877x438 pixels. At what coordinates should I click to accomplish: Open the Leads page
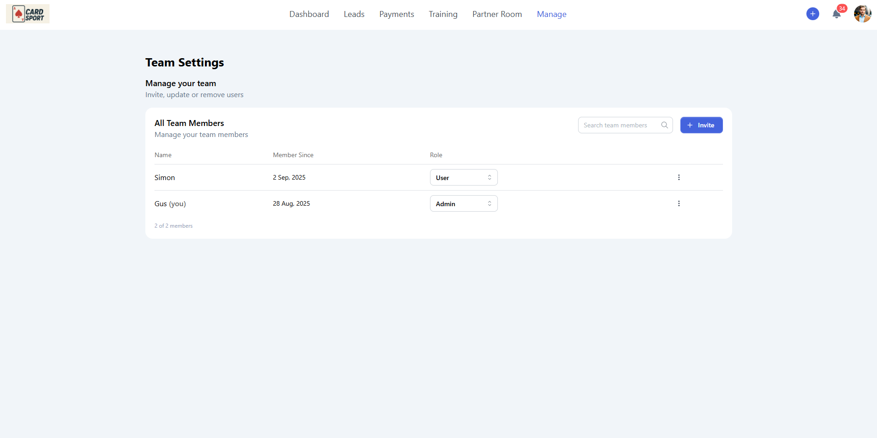click(x=354, y=14)
